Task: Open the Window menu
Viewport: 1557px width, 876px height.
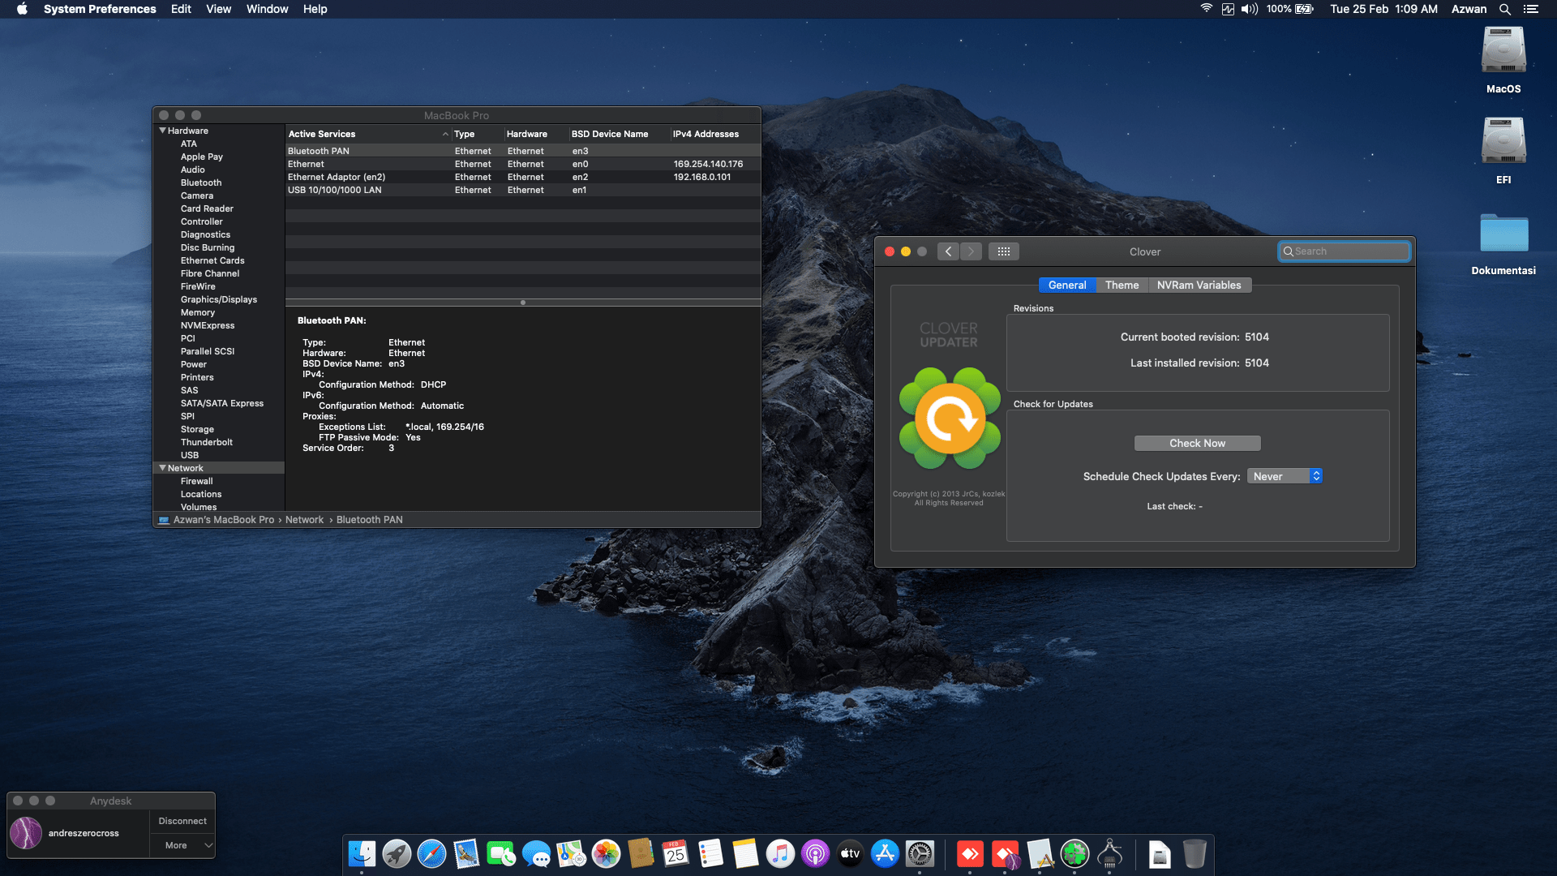Action: tap(267, 9)
